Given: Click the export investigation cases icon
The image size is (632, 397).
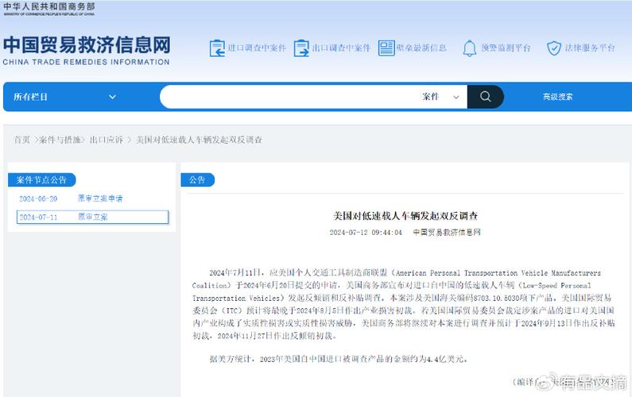Looking at the screenshot, I should [301, 48].
